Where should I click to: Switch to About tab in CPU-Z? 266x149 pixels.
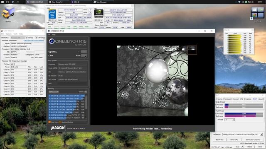(261, 99)
